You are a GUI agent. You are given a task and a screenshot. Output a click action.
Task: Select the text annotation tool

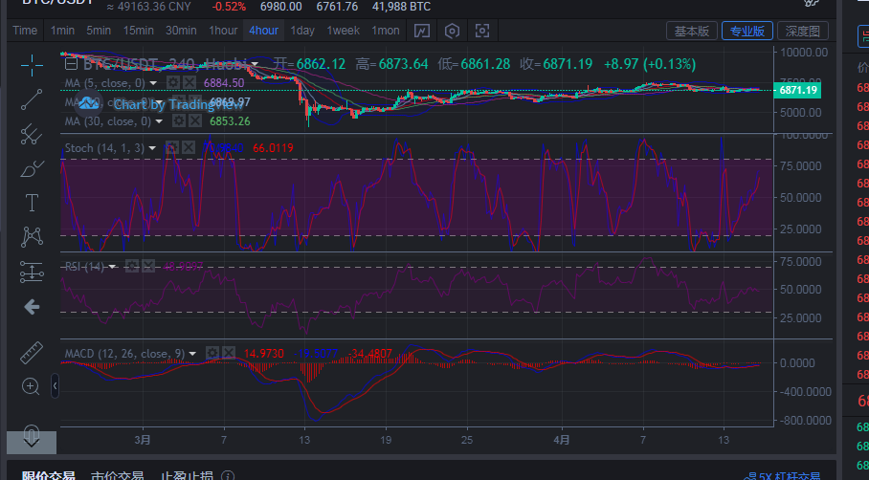pyautogui.click(x=32, y=203)
